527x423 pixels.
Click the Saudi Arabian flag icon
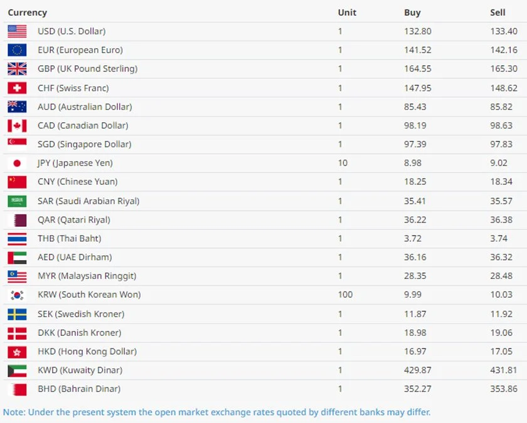[x=17, y=201]
